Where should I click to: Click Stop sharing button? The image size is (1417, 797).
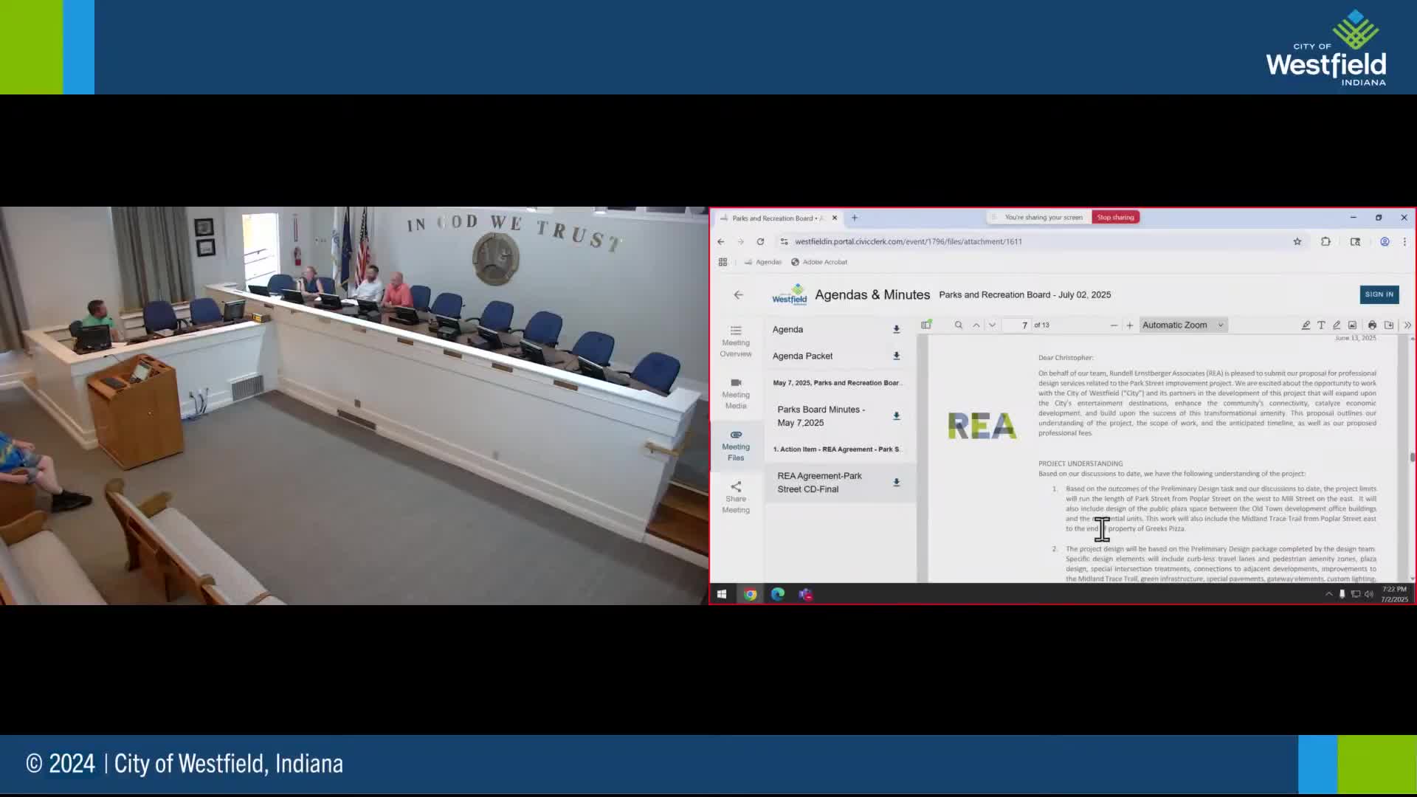point(1115,217)
